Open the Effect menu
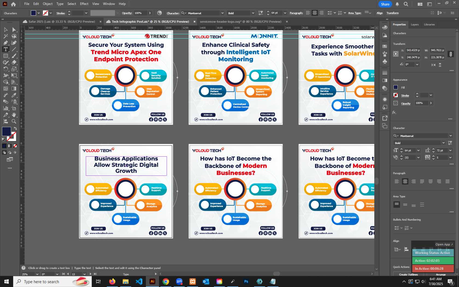The image size is (459, 287). [84, 4]
